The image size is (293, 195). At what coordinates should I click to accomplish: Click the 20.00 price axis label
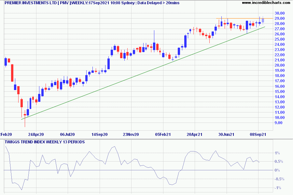pyautogui.click(x=280, y=65)
